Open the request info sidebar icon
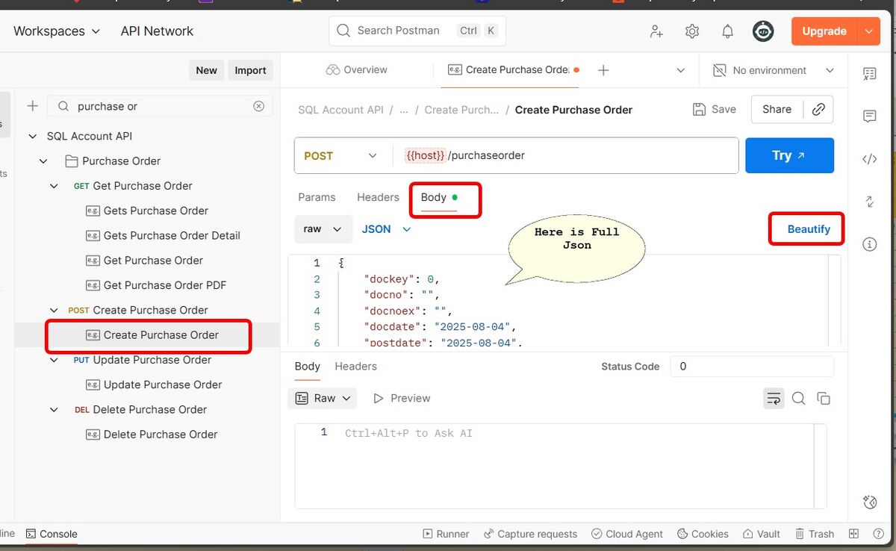This screenshot has height=551, width=896. tap(869, 244)
